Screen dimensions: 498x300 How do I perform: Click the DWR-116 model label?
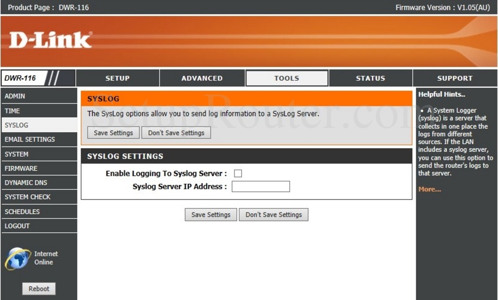(x=20, y=78)
